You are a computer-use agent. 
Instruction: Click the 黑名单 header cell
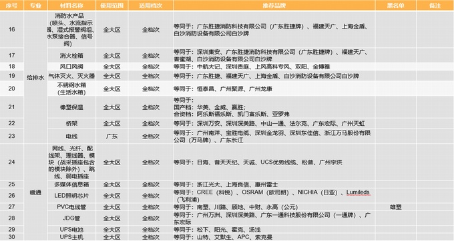[x=395, y=5]
